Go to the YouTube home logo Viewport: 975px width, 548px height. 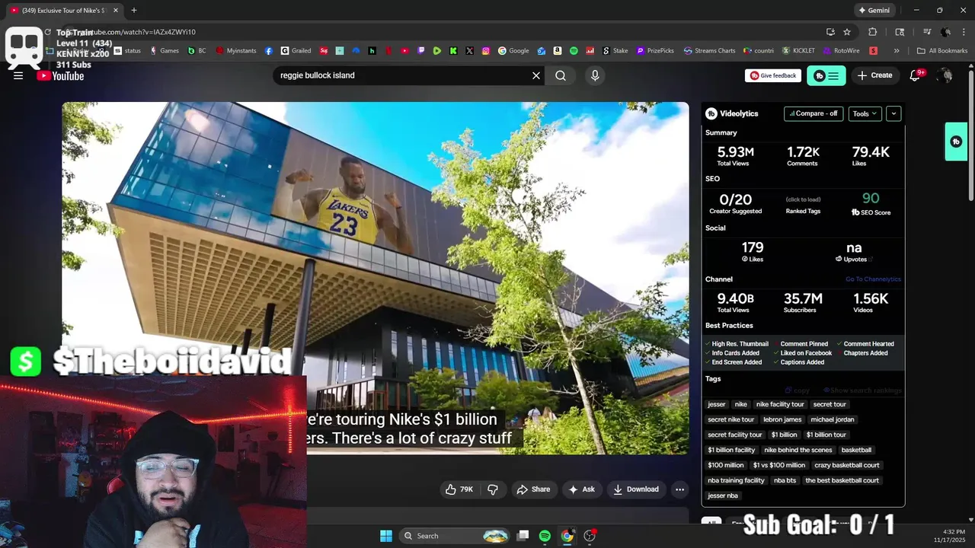click(60, 75)
